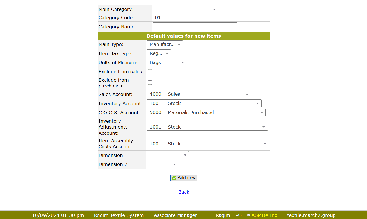367x219 pixels.
Task: Toggle the Exclude from purchases checkbox
Action: (x=150, y=83)
